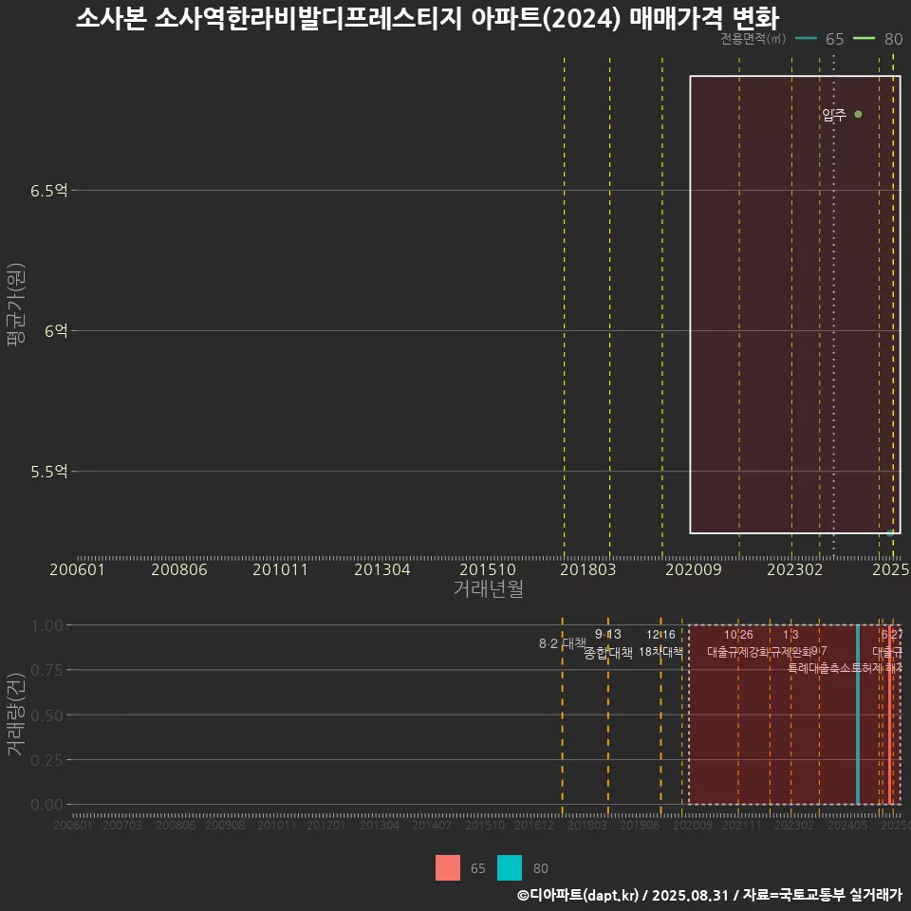911x911 pixels.
Task: Click 200806 on the price chart x-axis
Action: (179, 569)
